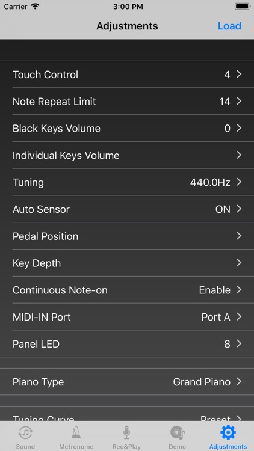Viewport: 254px width, 451px height.
Task: Expand the Note Repeat Limit chevron
Action: tap(239, 101)
